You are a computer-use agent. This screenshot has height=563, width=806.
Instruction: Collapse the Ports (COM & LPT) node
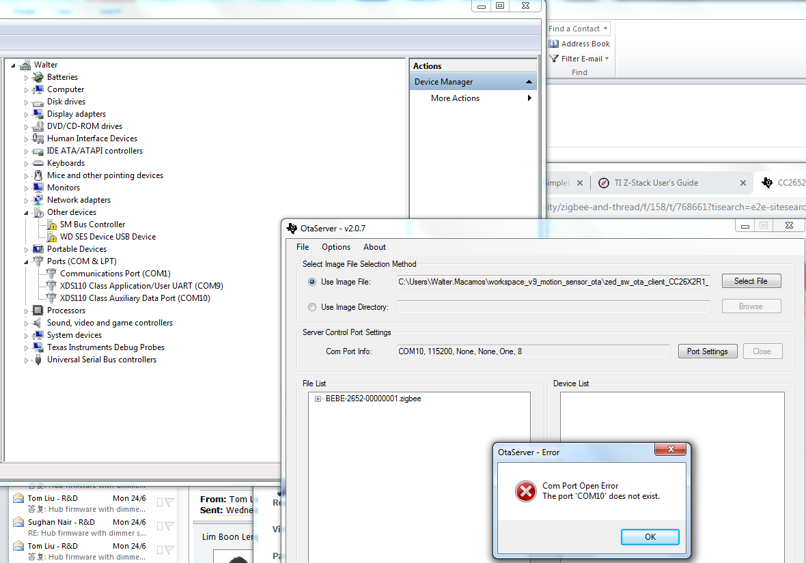(26, 262)
